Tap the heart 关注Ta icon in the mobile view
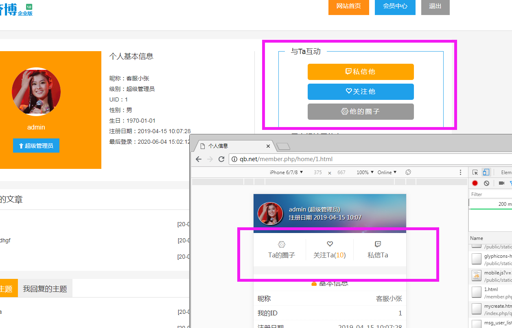Viewport: 512px width, 328px height. click(x=330, y=244)
